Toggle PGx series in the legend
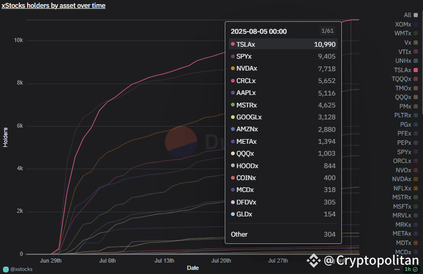The width and height of the screenshot is (423, 274). pos(409,125)
